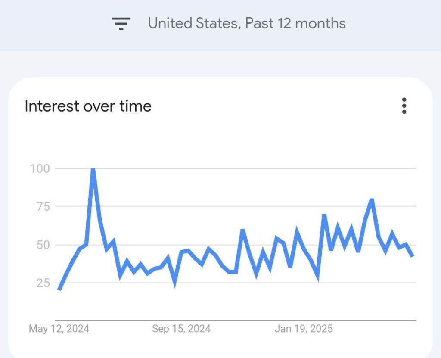Tap the lowest dip just before Sep 15, 2024
Viewport: 441px width, 358px height.
tap(175, 283)
